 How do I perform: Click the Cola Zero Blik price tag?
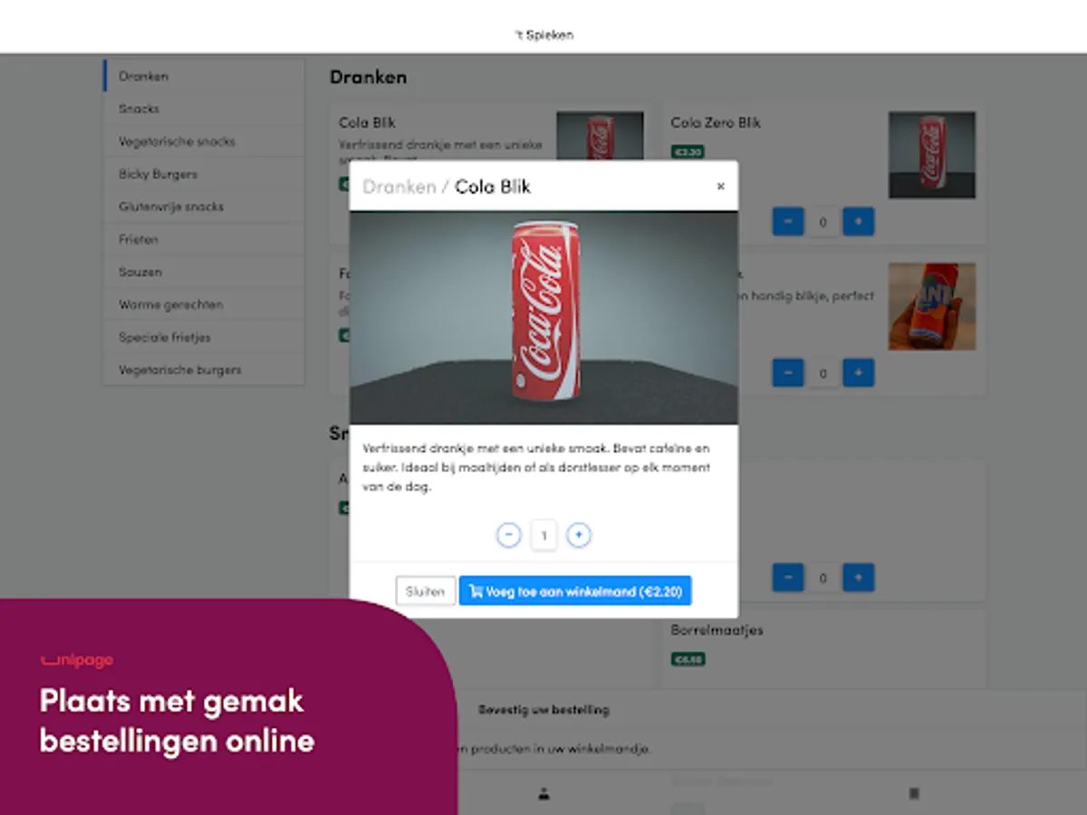[688, 152]
